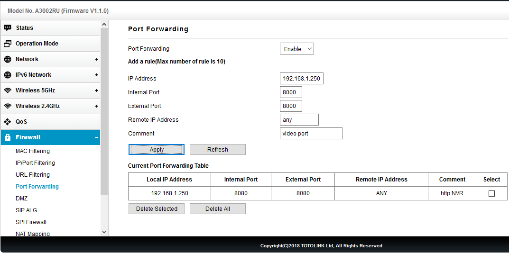Click the QoS icon in sidebar
Screen dimensions: 509x253
tap(8, 122)
